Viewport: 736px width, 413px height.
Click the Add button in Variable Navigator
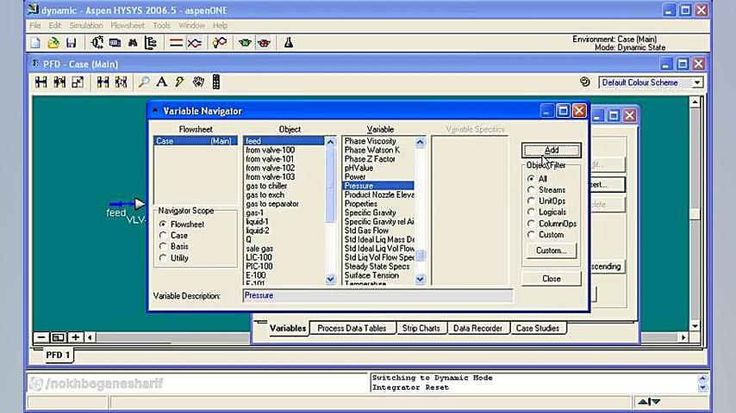click(552, 150)
